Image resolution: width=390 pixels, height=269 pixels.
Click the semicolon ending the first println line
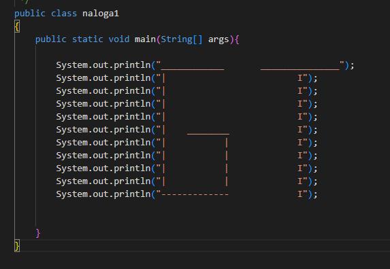[x=352, y=65]
